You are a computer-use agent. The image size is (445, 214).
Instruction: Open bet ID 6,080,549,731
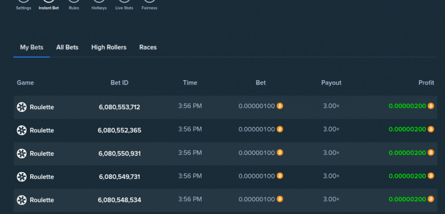120,177
